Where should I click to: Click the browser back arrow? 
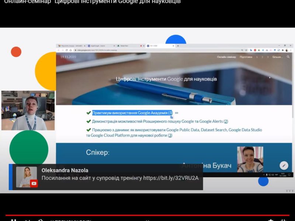tap(58, 50)
